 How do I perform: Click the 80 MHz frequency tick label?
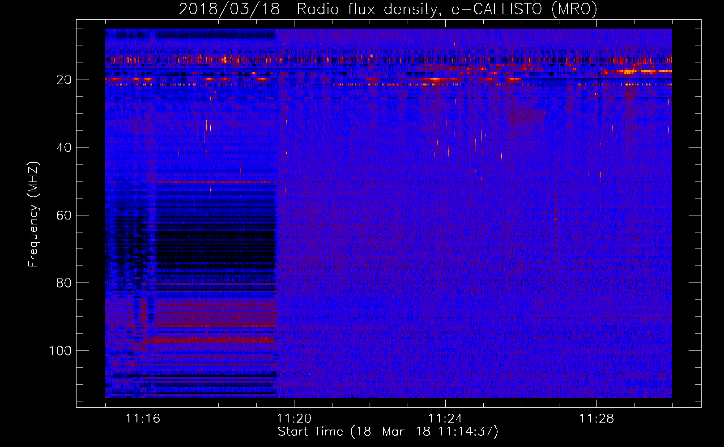[x=64, y=283]
